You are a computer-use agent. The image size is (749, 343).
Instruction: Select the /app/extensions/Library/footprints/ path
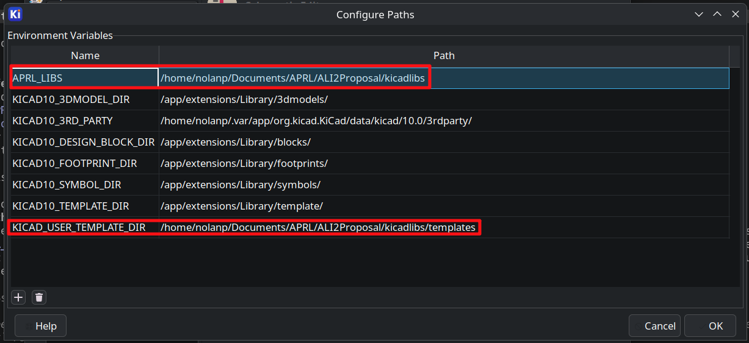point(444,163)
